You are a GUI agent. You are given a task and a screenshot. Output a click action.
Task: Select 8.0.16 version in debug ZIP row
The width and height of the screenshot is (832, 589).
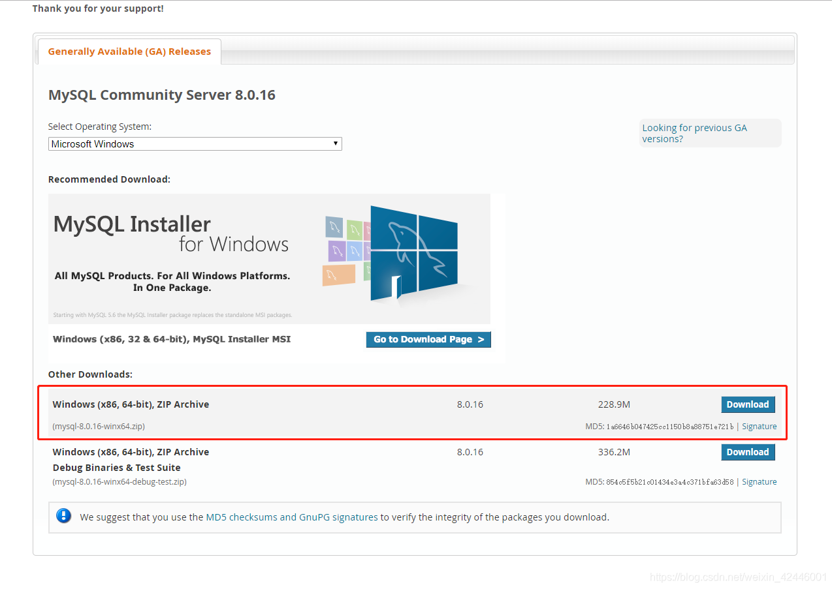(470, 452)
